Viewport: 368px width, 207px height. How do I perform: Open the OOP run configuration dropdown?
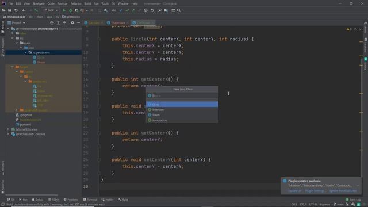click(51, 10)
